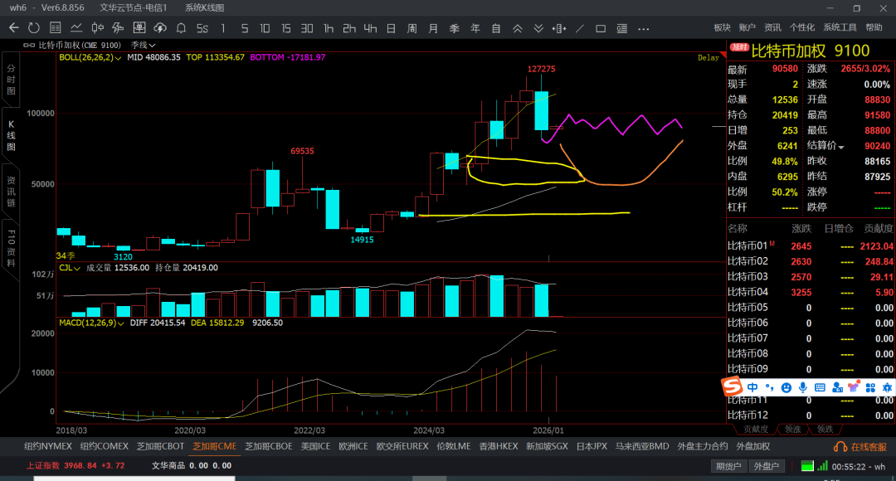Open the Sogou emoji smiley icon
This screenshot has width=896, height=481.
786,388
